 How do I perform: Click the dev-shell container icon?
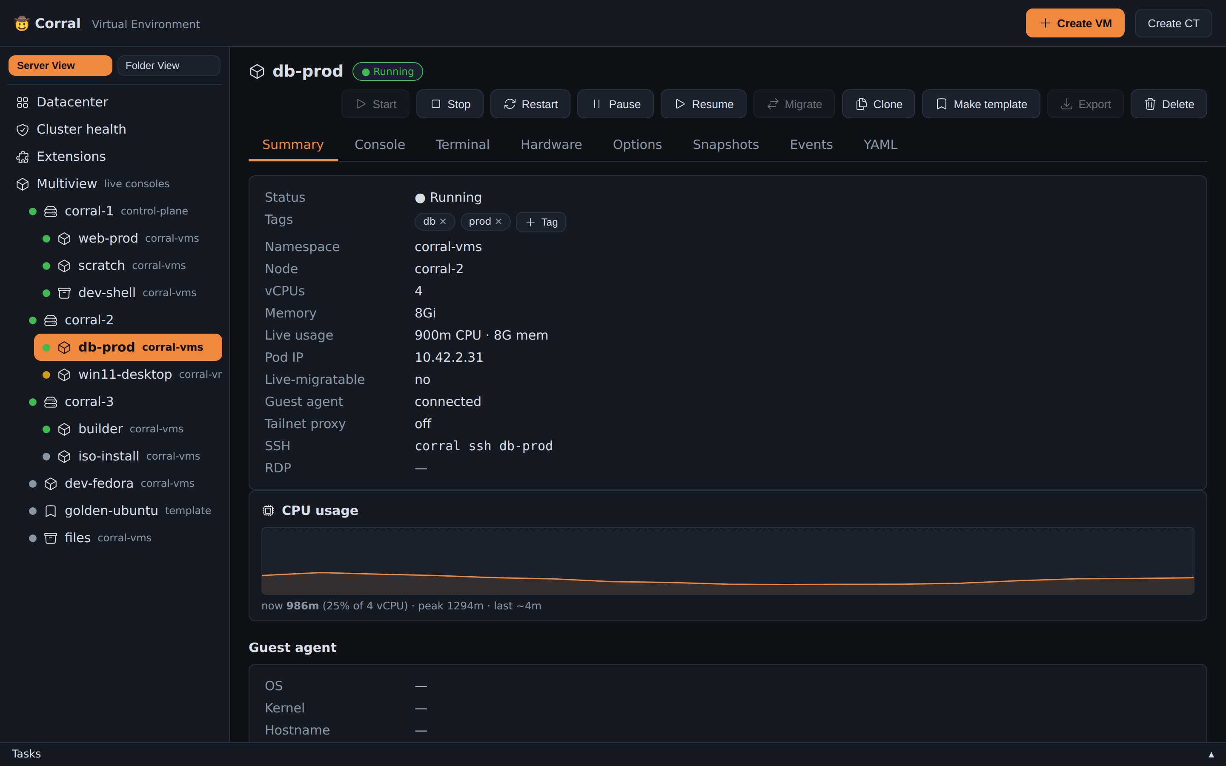(64, 293)
